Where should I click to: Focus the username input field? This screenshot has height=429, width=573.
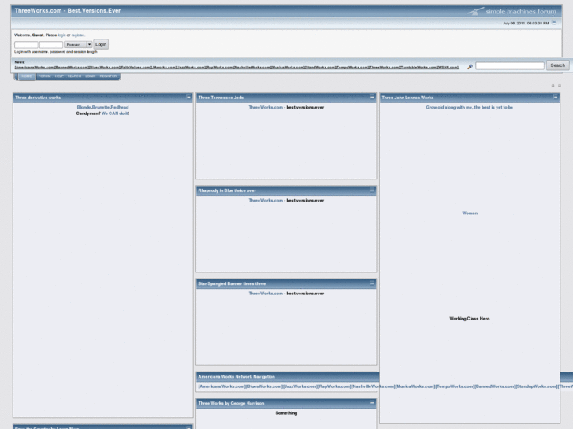pos(26,45)
